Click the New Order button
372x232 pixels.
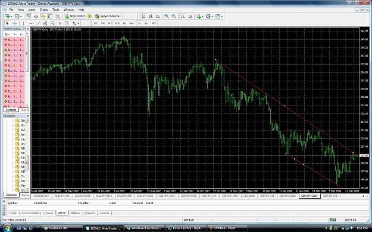(75, 16)
